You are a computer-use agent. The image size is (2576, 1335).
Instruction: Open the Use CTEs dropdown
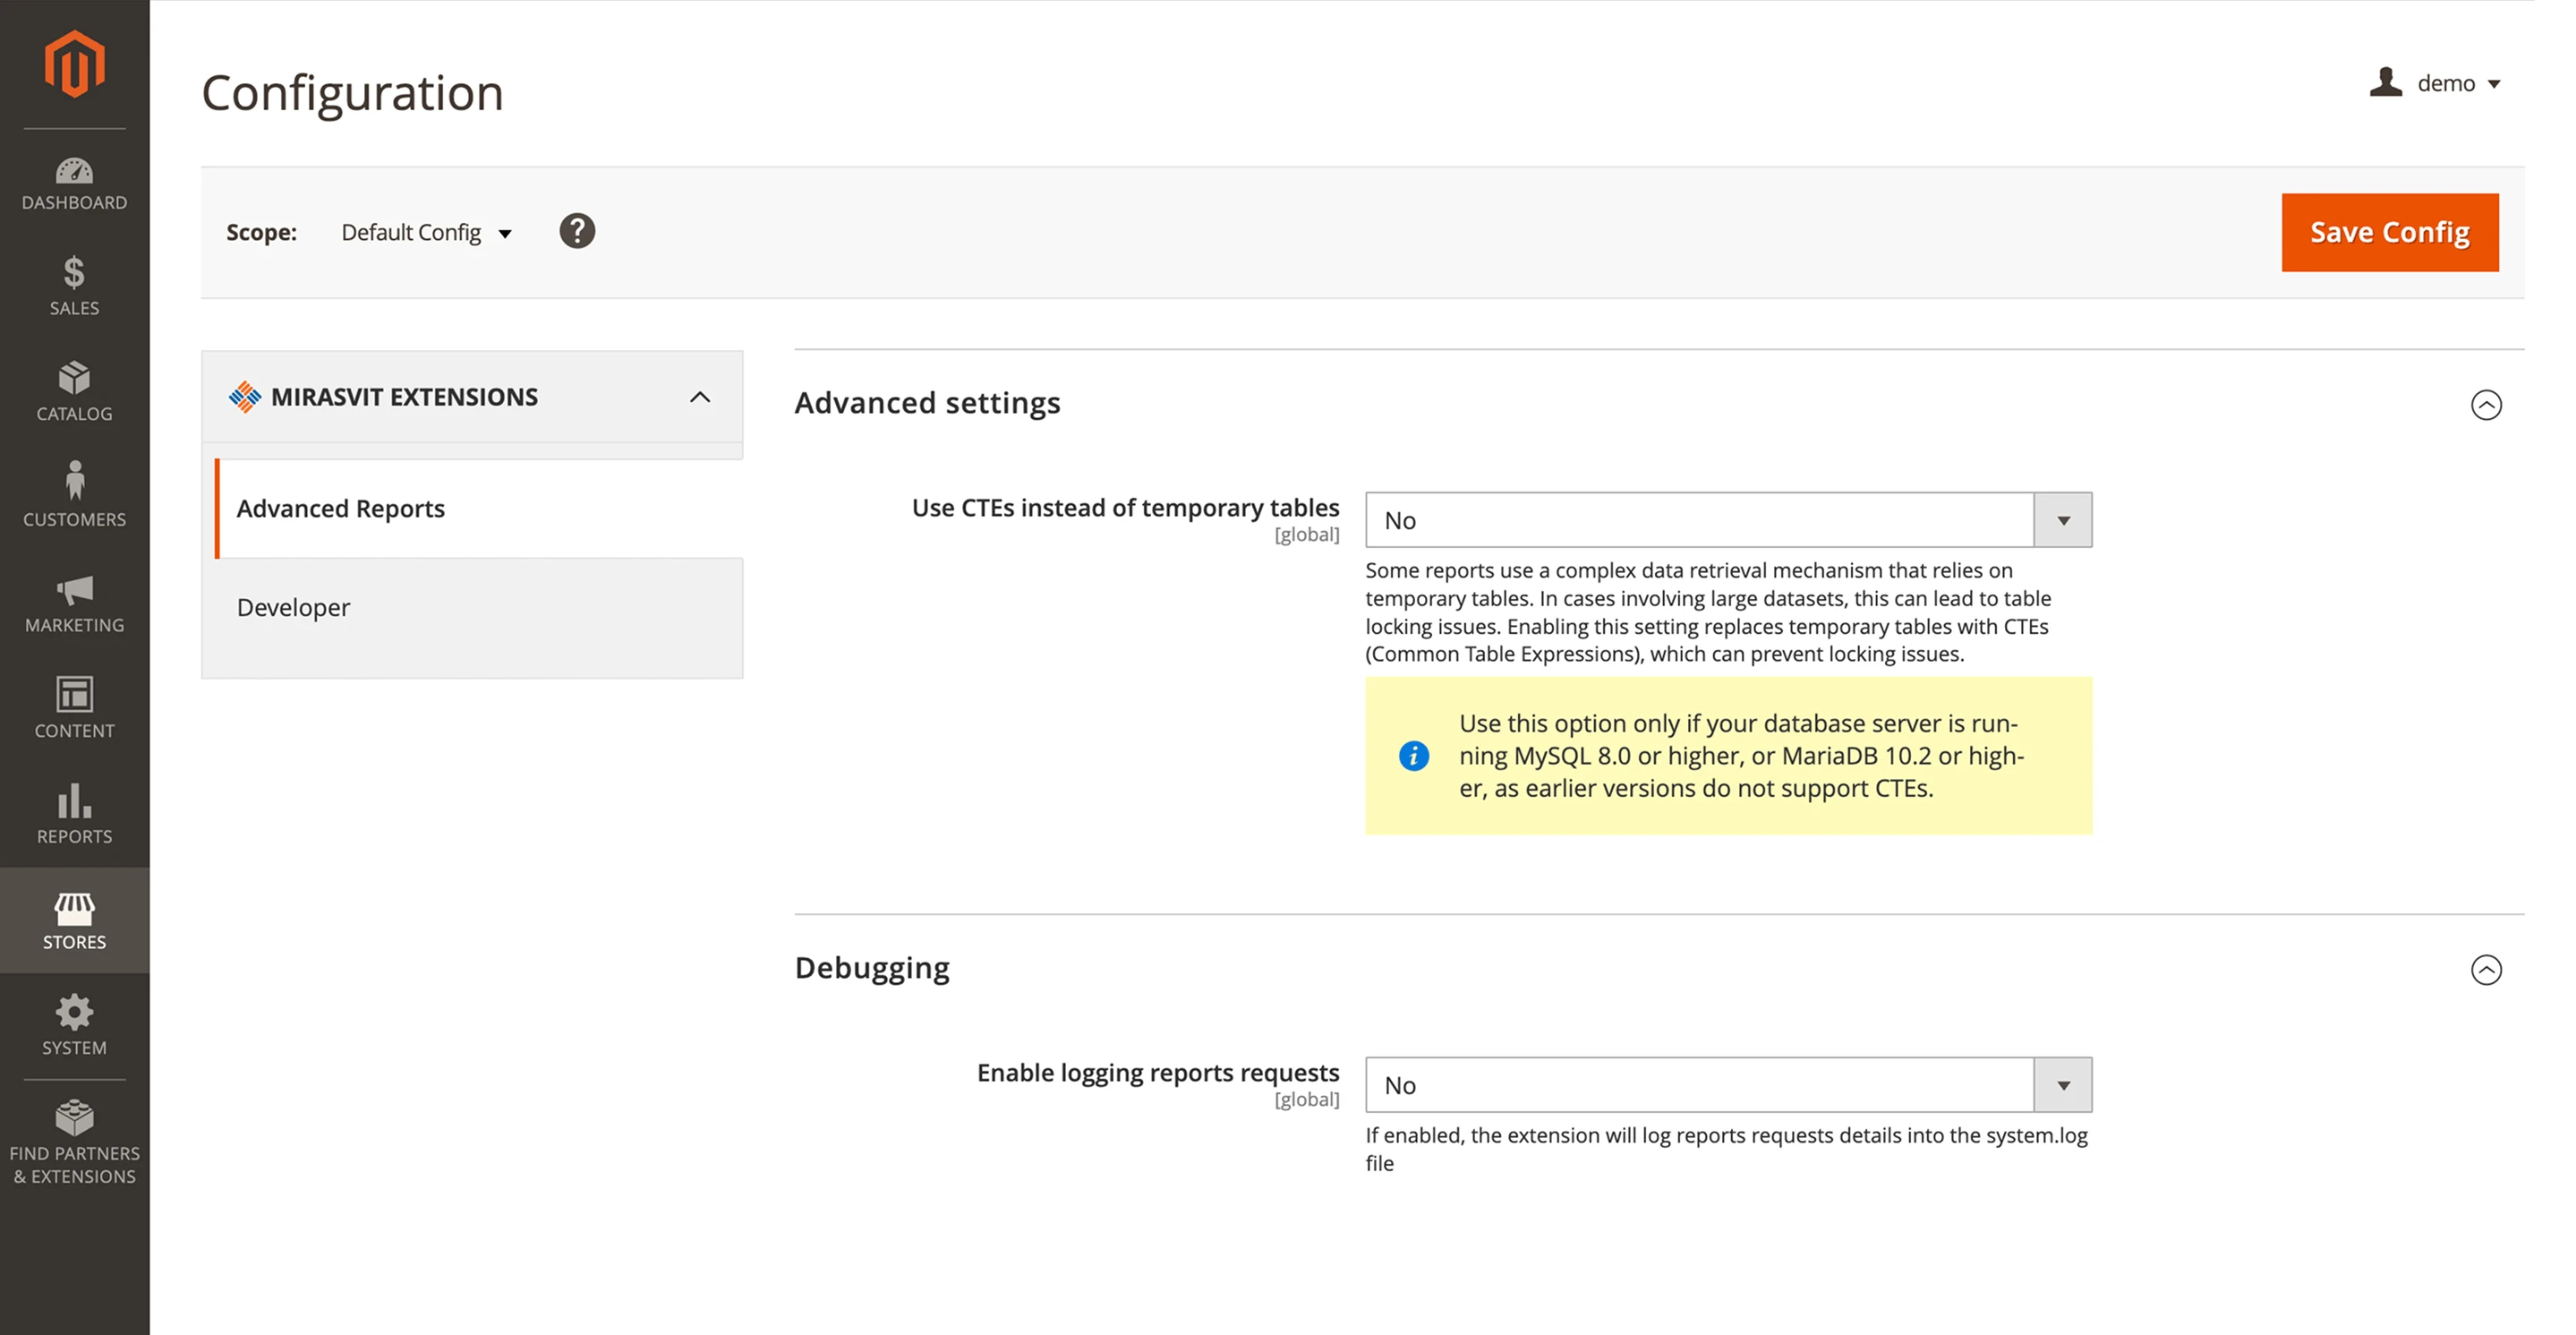click(x=2062, y=519)
